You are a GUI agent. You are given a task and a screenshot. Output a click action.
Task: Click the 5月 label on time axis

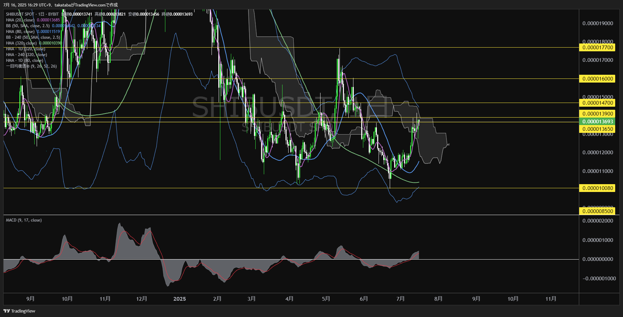point(326,299)
